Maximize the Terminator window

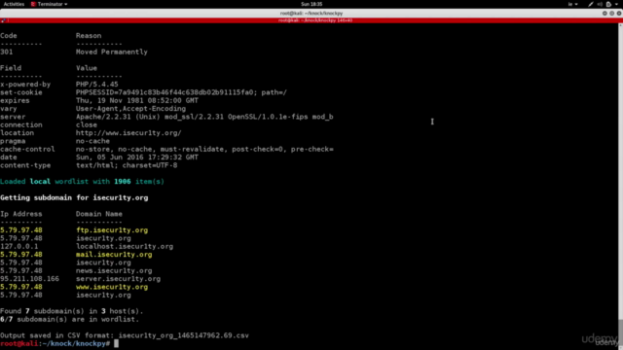click(612, 13)
